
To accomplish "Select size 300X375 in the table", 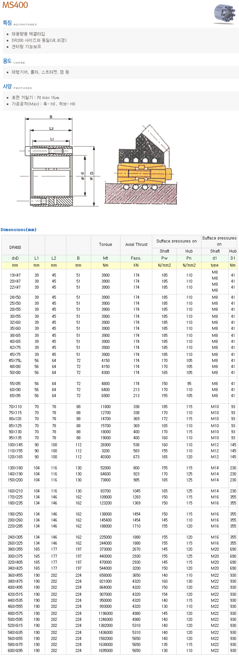I will [15, 556].
